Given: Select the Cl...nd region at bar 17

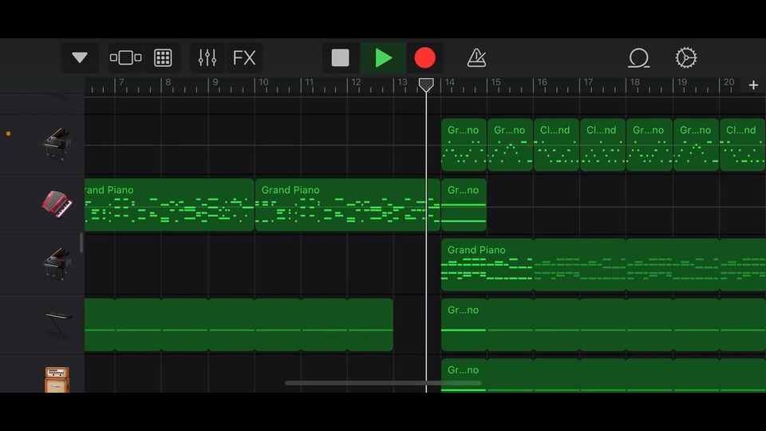Looking at the screenshot, I should click(603, 144).
